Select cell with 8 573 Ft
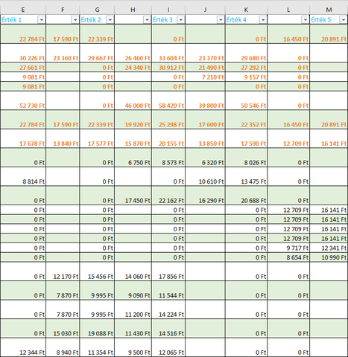This screenshot has height=357, width=348. coord(168,158)
